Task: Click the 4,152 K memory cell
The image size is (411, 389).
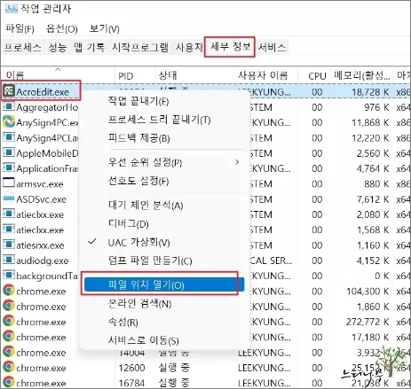Action: 373,261
